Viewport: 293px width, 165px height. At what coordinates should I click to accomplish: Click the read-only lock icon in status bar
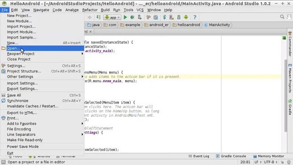[x=282, y=162]
